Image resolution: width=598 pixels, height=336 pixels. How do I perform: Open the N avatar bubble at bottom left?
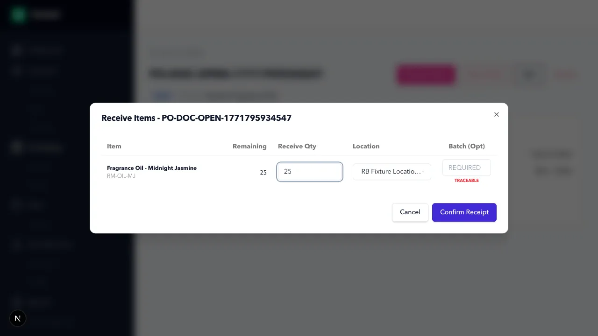[17, 318]
